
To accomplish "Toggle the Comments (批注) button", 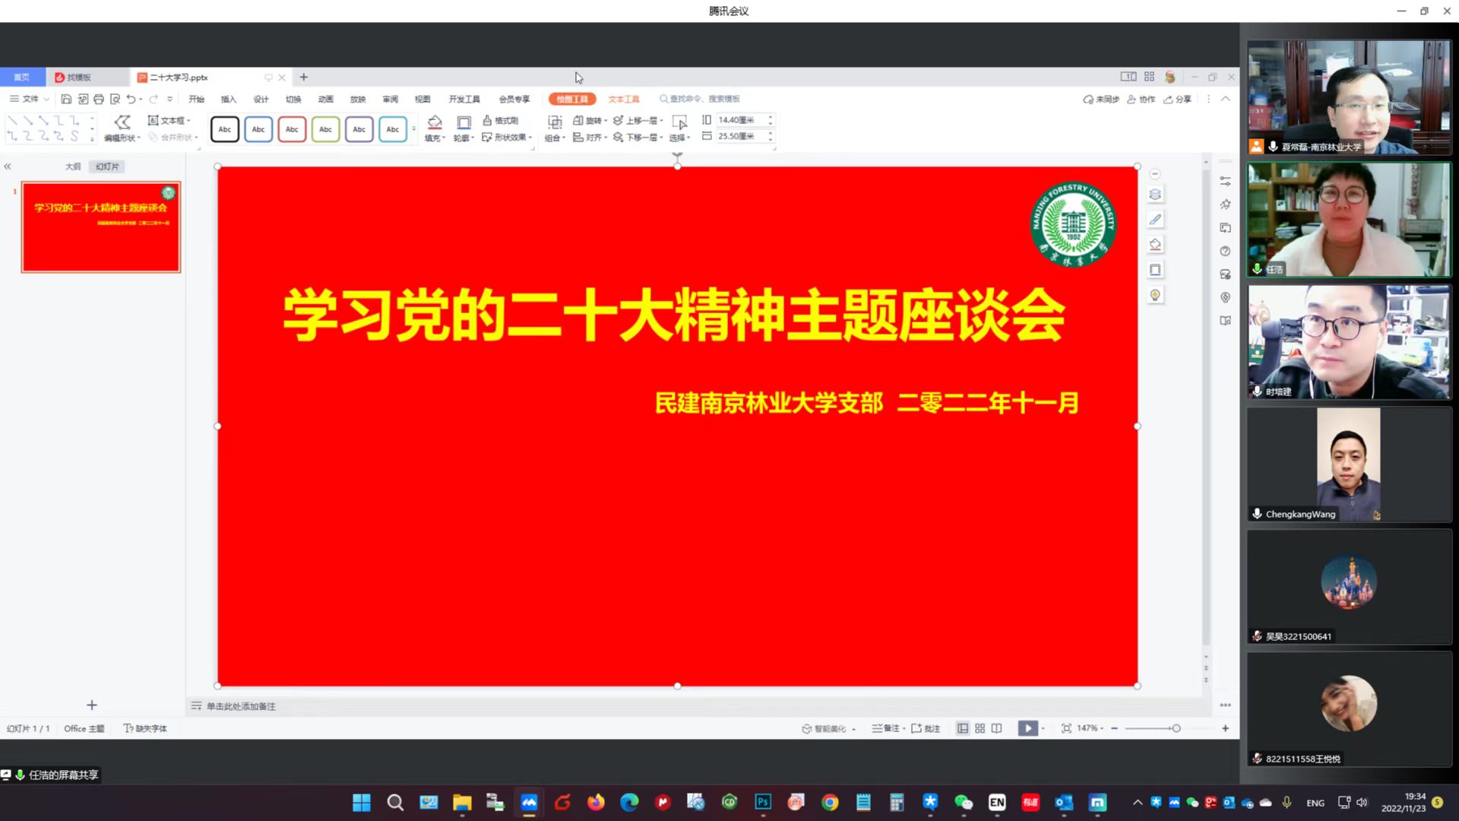I will [926, 728].
